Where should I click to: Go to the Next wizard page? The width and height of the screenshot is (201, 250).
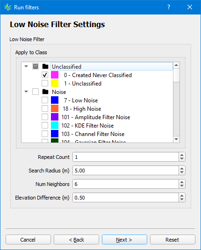pos(124,239)
